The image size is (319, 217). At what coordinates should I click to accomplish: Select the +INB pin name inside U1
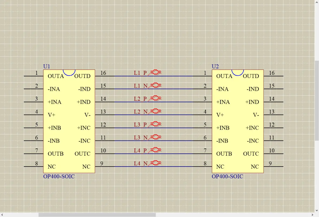point(54,128)
